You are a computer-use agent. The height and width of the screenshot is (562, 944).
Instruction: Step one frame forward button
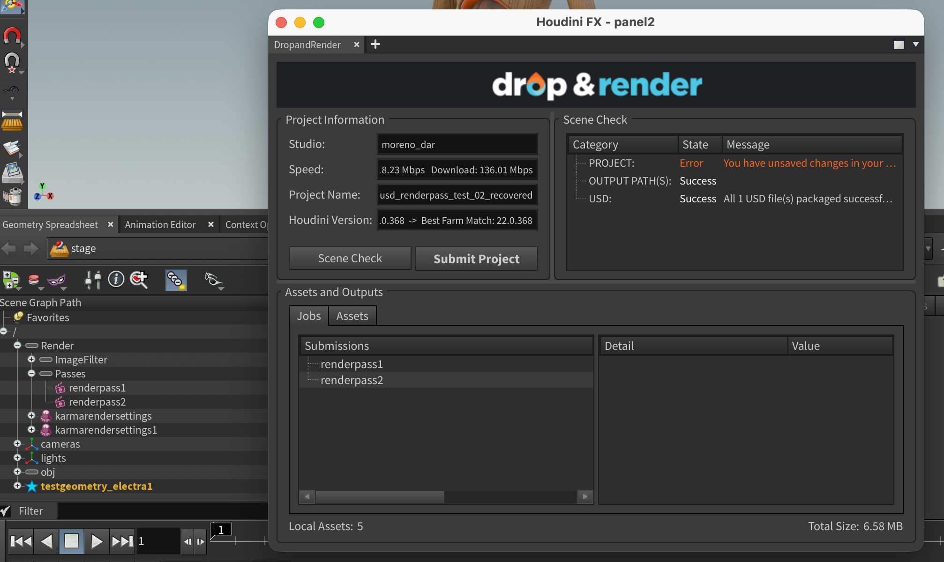(x=201, y=542)
